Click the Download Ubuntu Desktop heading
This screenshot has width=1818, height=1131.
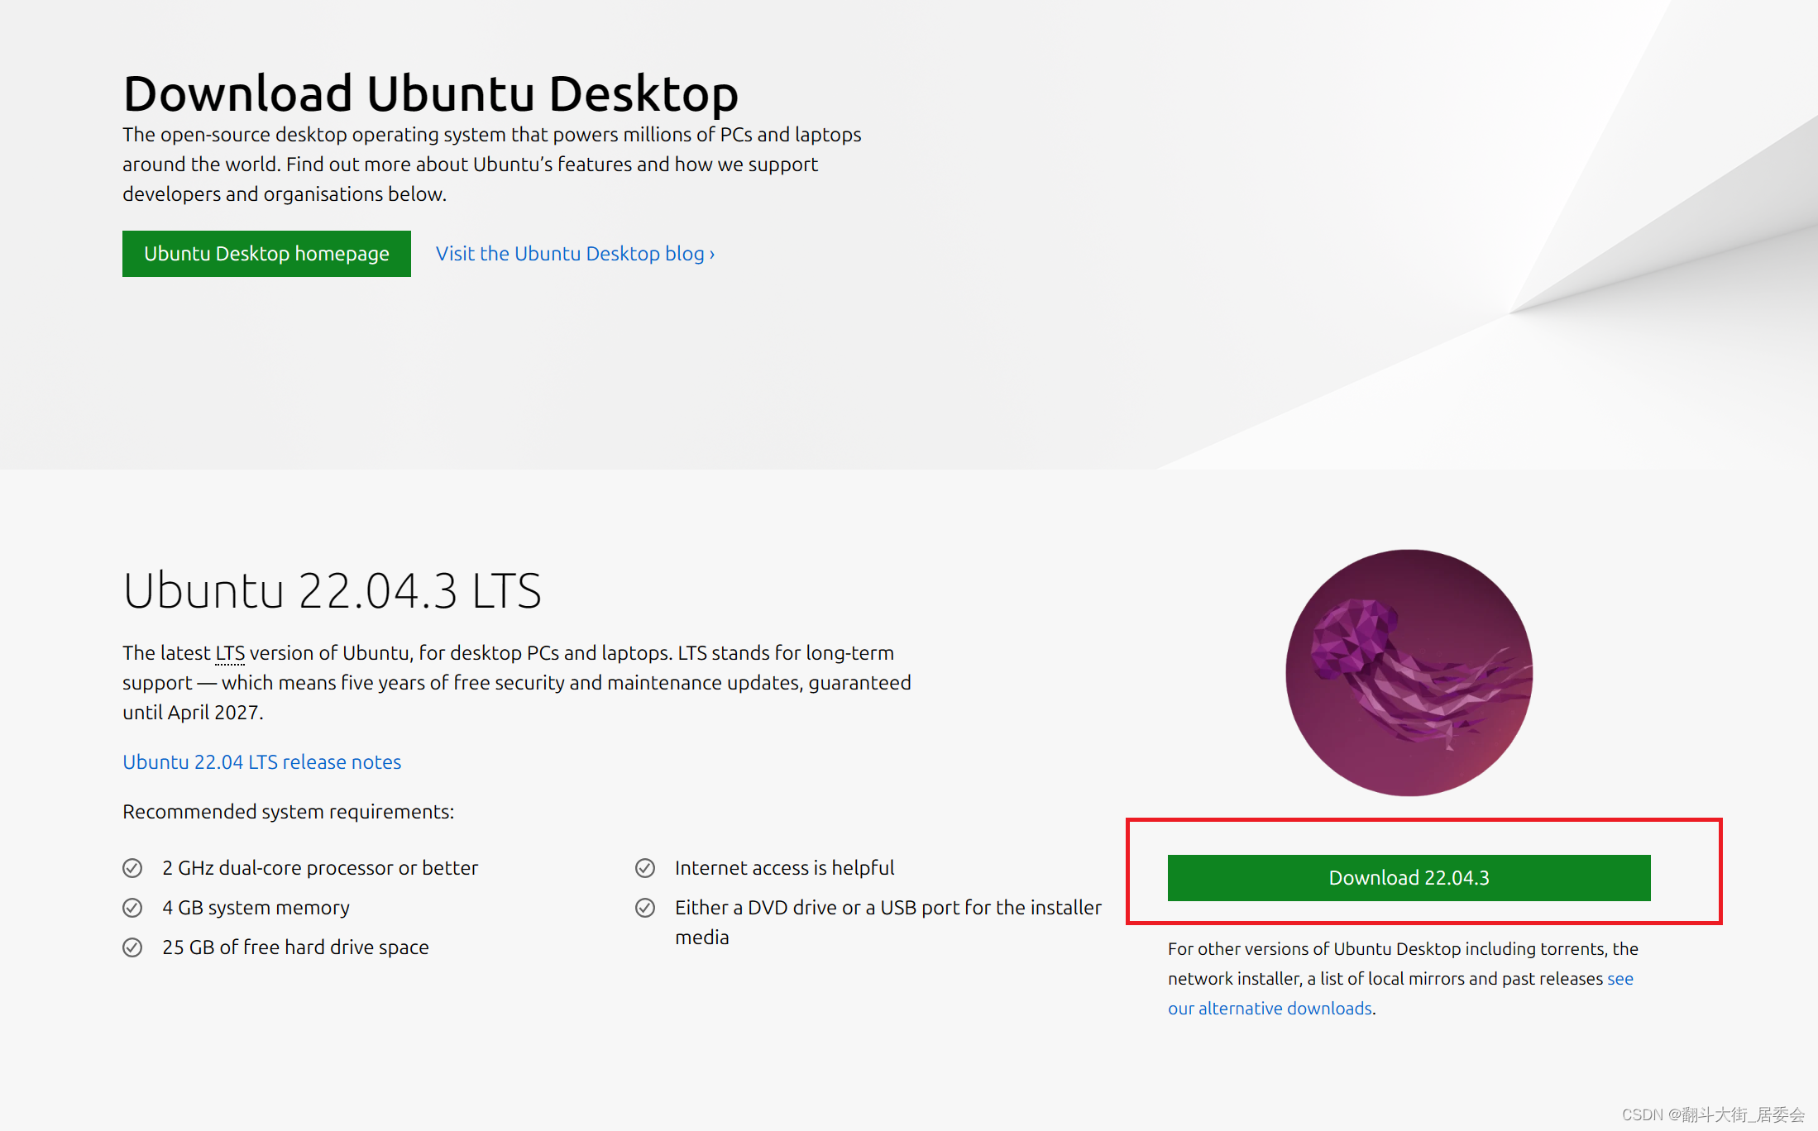[x=430, y=93]
